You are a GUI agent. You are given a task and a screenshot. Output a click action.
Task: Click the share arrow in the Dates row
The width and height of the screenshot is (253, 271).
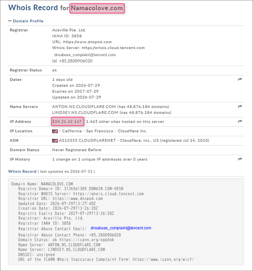[x=240, y=79]
